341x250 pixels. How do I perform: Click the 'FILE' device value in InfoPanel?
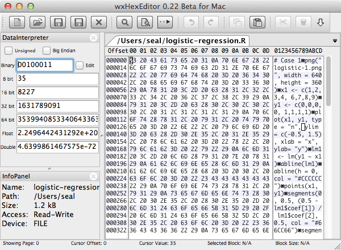click(40, 224)
